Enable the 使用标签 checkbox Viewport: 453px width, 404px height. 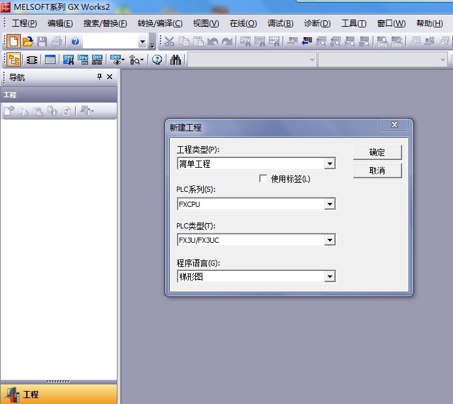263,178
